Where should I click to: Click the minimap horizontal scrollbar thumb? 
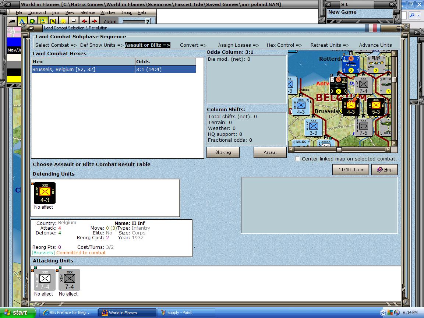pos(339,149)
